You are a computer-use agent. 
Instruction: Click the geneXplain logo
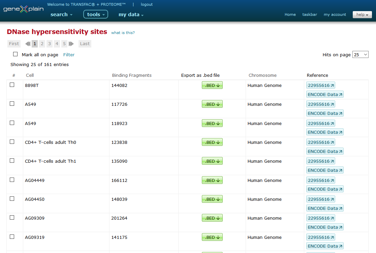[x=24, y=9]
